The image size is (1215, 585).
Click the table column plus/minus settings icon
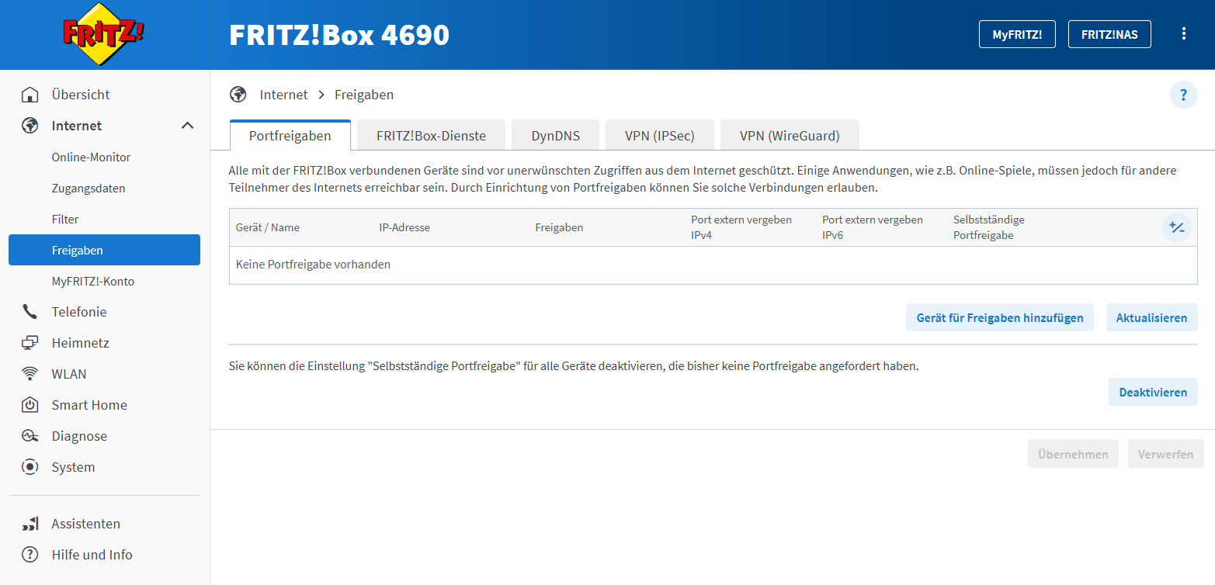click(1177, 227)
